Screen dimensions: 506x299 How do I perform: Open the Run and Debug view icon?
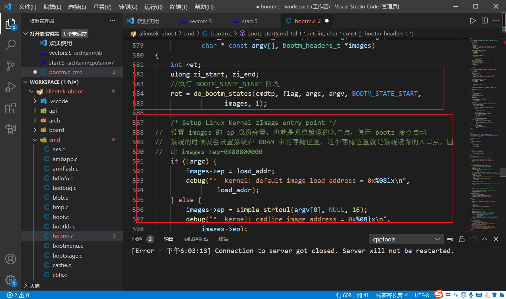11,87
